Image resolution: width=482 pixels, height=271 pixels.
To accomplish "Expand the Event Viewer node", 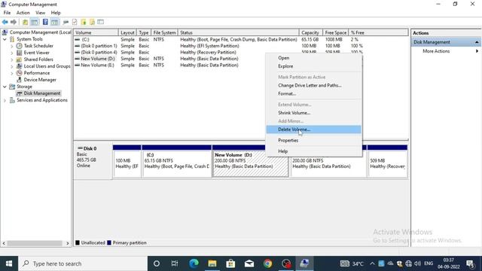I will coord(12,53).
